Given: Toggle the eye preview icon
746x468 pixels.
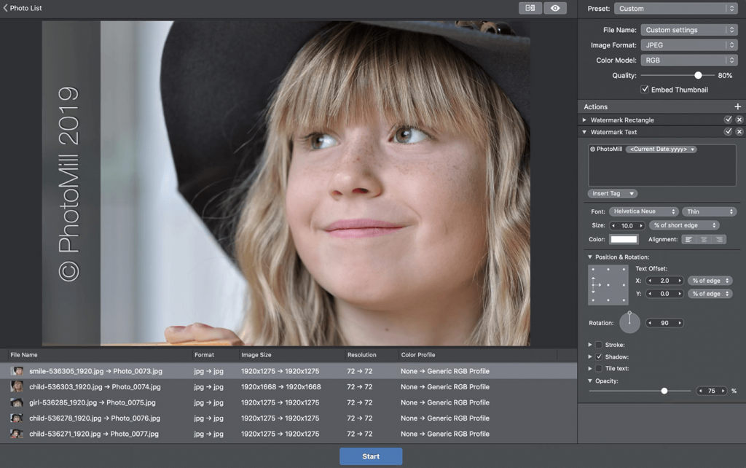Looking at the screenshot, I should [x=554, y=8].
